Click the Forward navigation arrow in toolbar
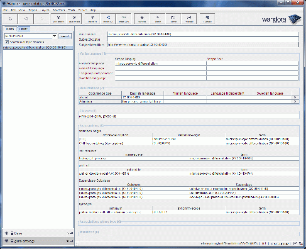This screenshot has width=306, height=249. 42,18
